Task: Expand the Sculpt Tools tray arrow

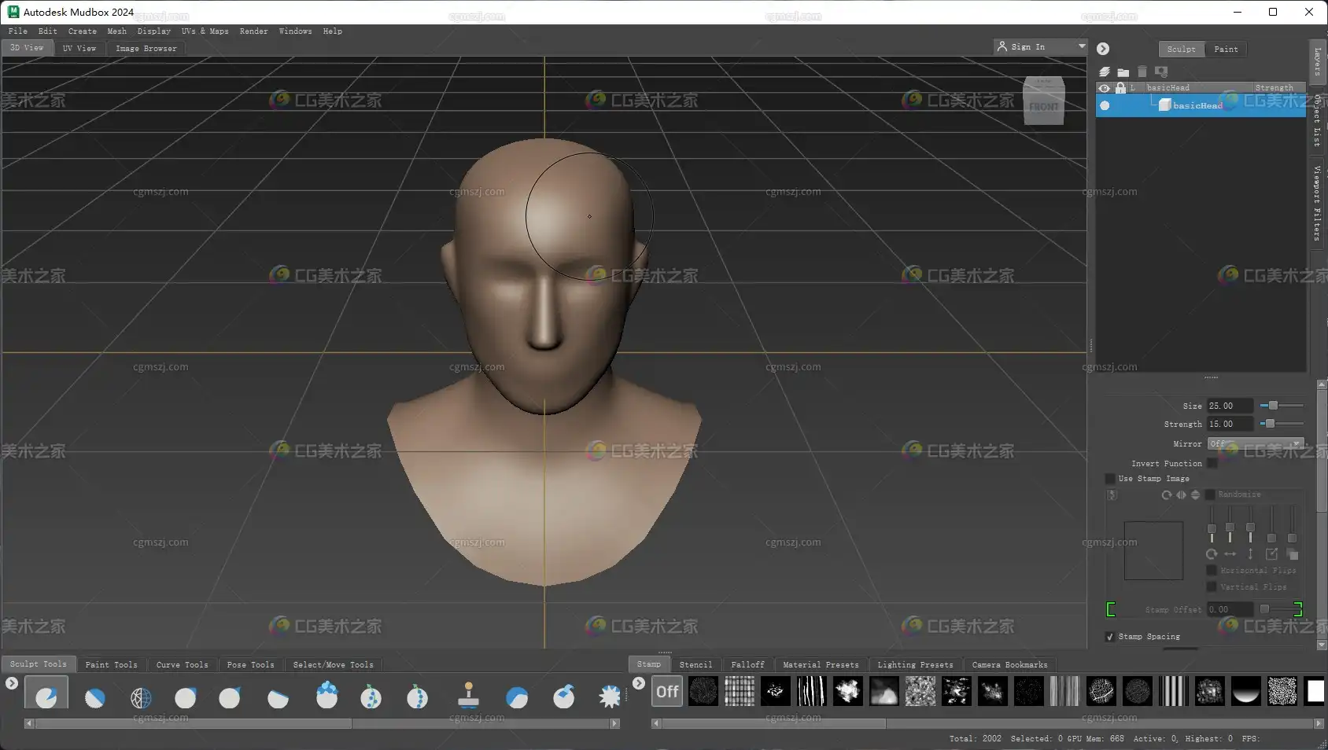Action: tap(12, 684)
